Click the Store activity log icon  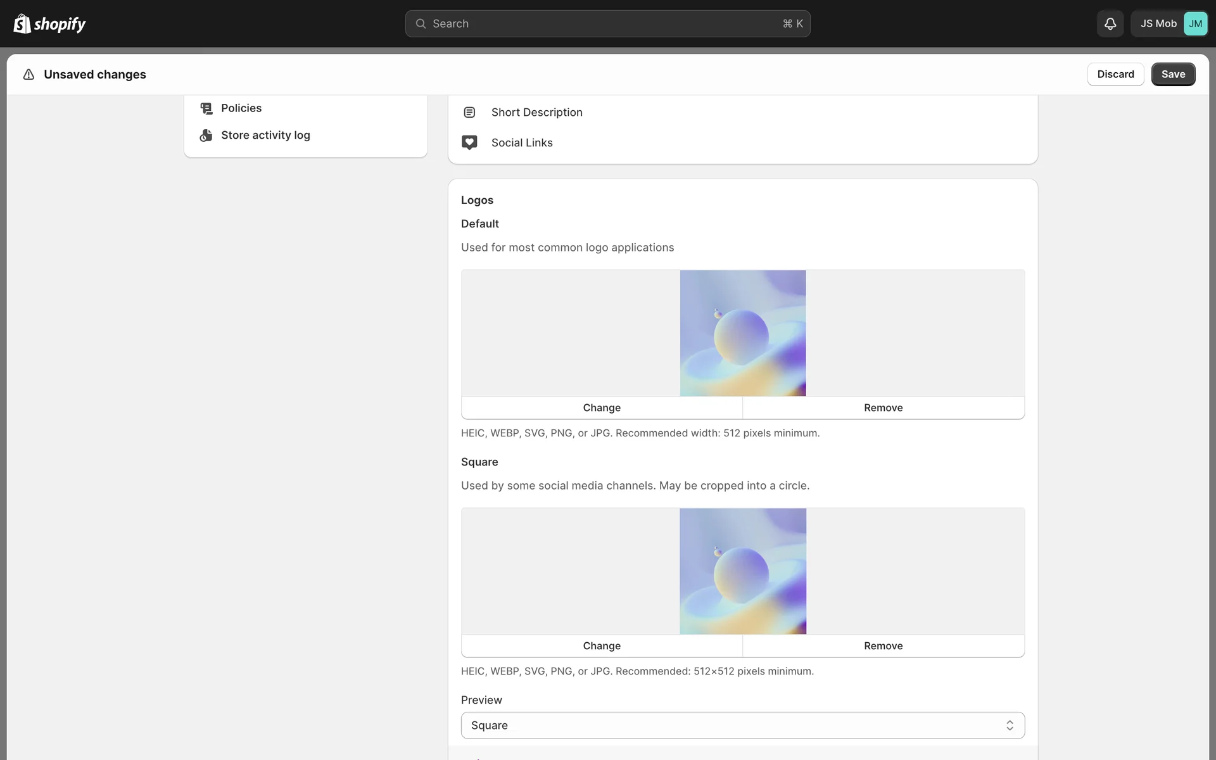point(206,136)
